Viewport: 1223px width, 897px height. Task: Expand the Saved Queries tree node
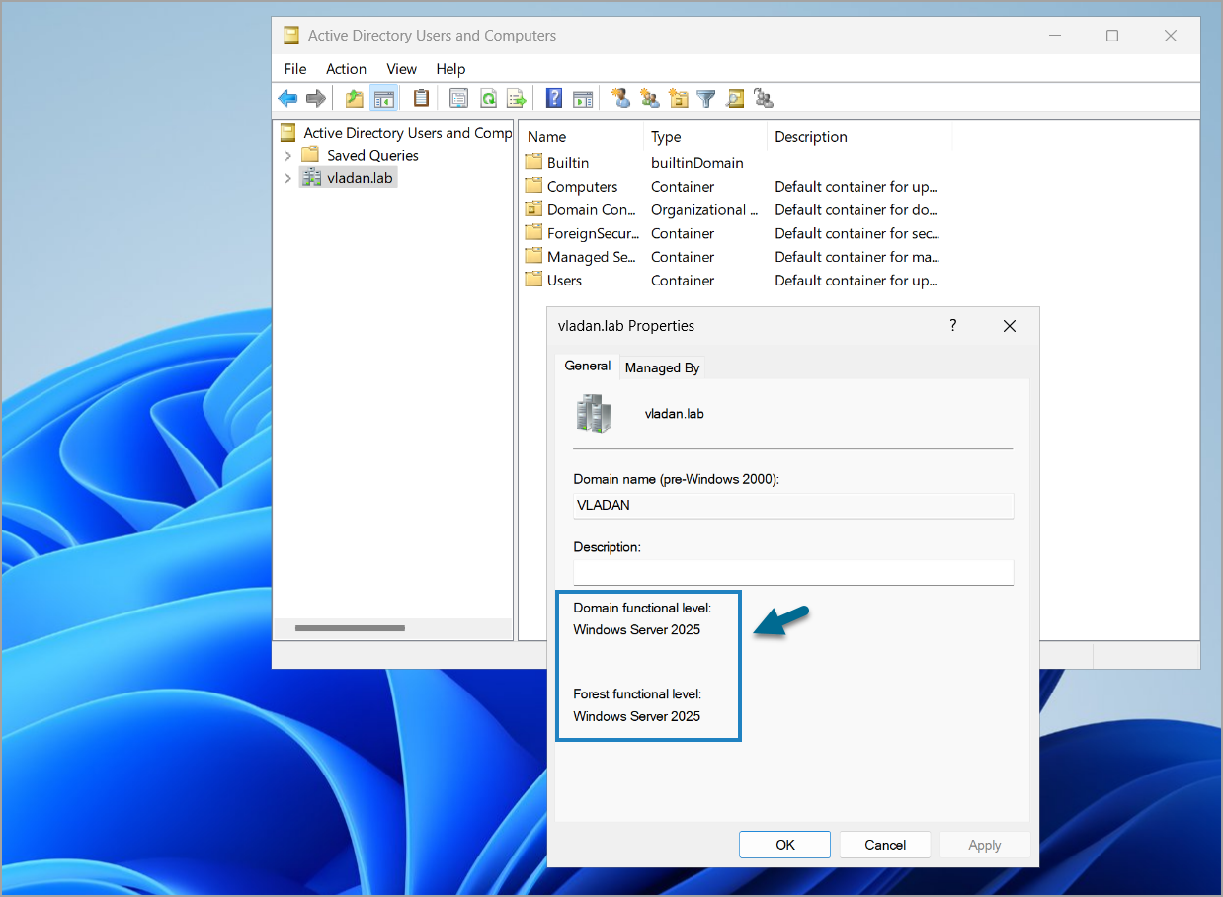[287, 155]
